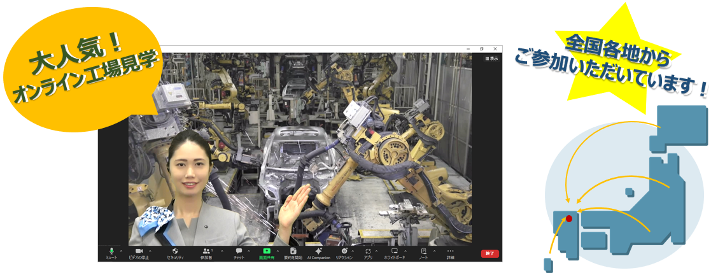711x275 pixels.
Task: Expand the arrow beside 参加者
Action: click(221, 250)
